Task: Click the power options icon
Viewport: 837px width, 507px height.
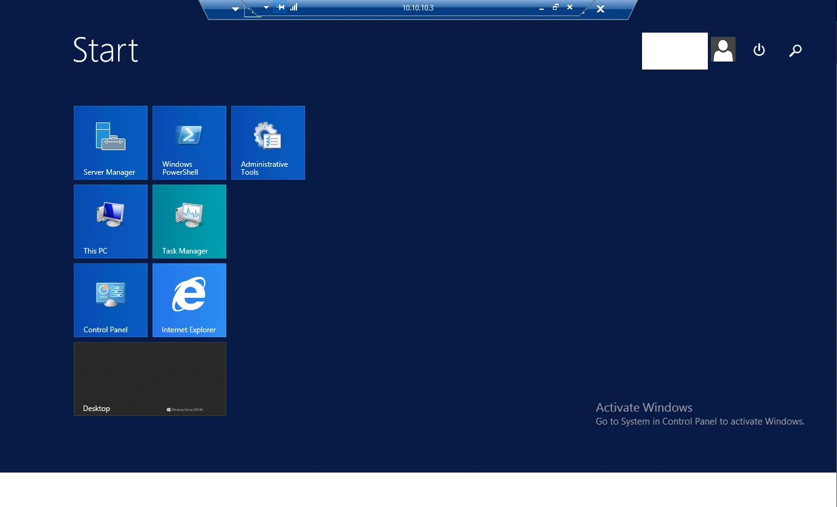Action: tap(760, 50)
